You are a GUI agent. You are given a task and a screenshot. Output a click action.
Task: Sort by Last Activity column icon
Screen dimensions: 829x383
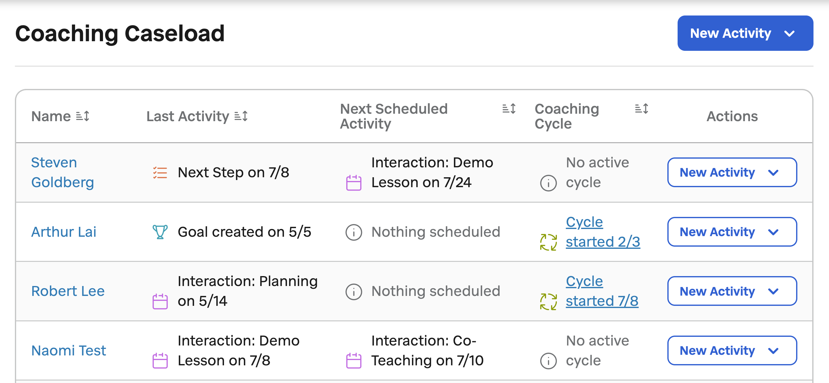tap(241, 116)
